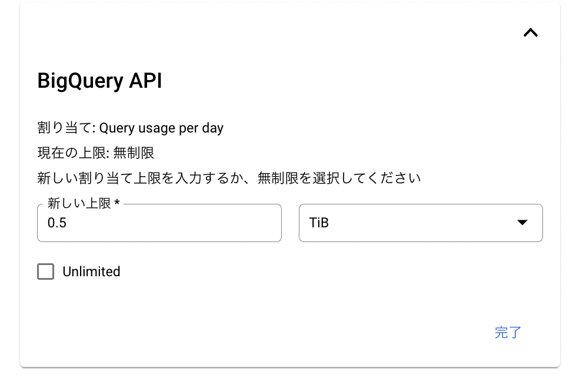573x384 pixels.
Task: Click the text 現在の上限: 無制限
Action: click(x=96, y=153)
